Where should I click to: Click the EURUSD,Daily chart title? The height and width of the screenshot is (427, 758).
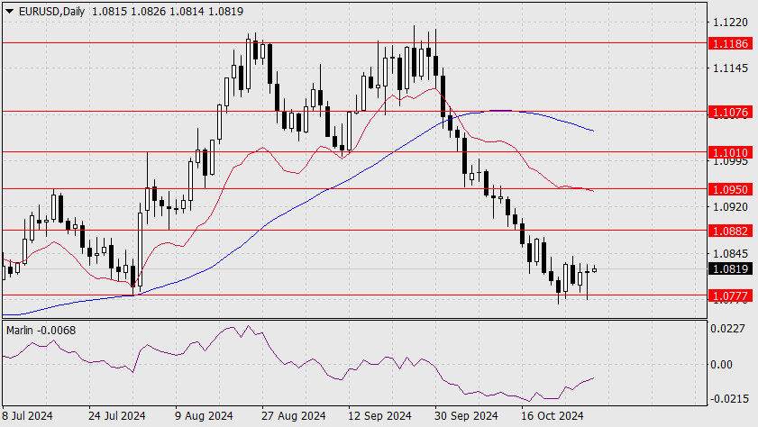(x=51, y=11)
